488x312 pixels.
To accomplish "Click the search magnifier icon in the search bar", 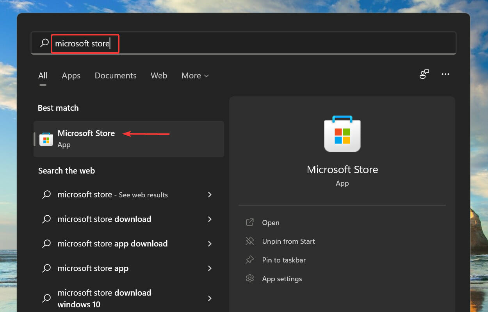I will pyautogui.click(x=43, y=43).
